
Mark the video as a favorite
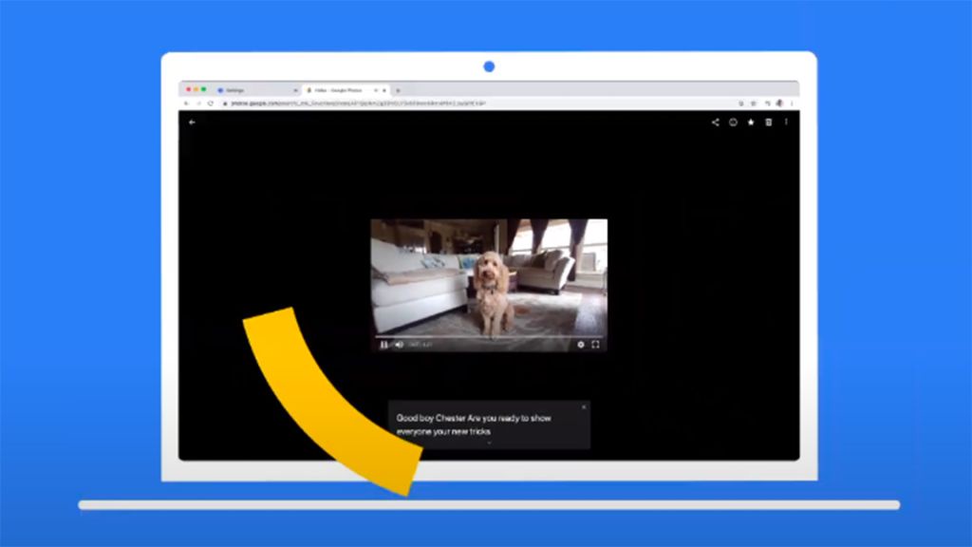tap(750, 123)
